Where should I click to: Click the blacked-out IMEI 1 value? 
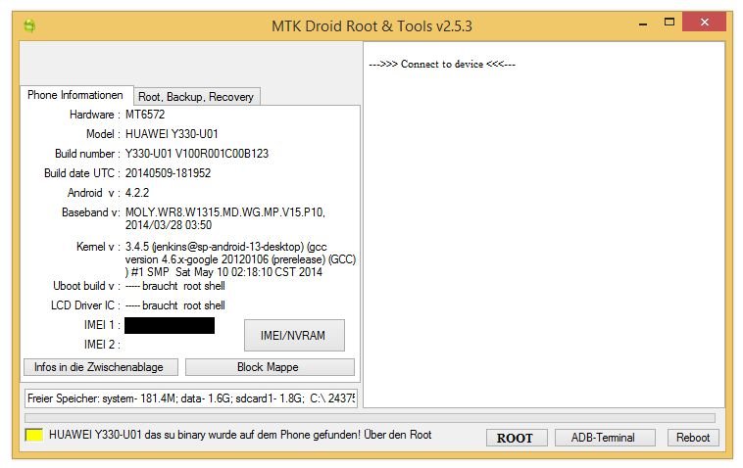coord(170,326)
